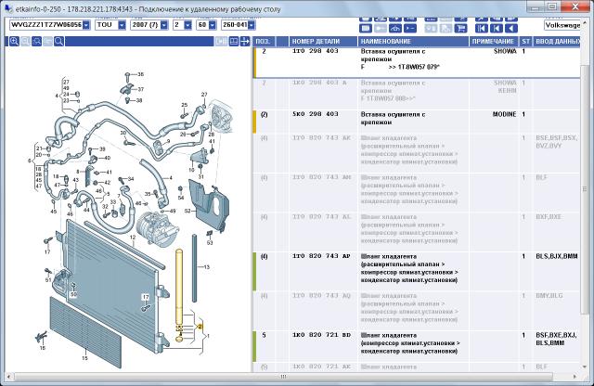The height and width of the screenshot is (386, 594).
Task: Click the ПОЗ. column header
Action: coord(263,41)
